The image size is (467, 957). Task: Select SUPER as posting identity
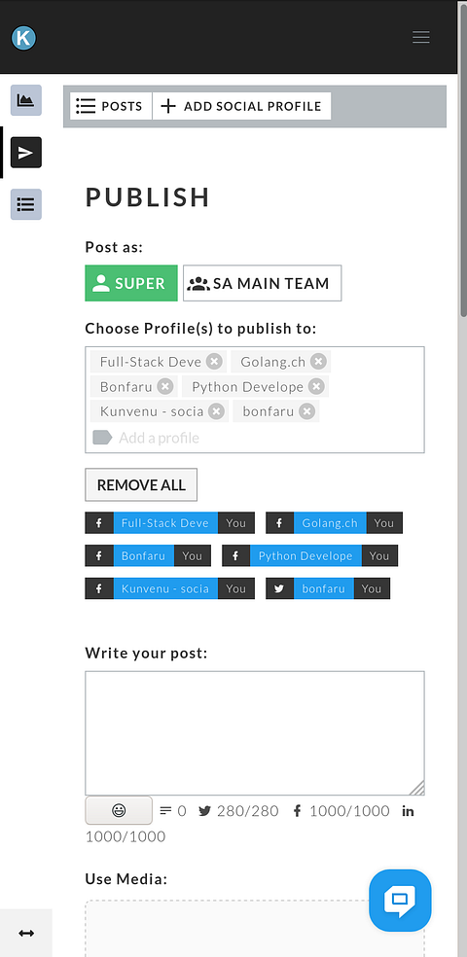click(131, 283)
